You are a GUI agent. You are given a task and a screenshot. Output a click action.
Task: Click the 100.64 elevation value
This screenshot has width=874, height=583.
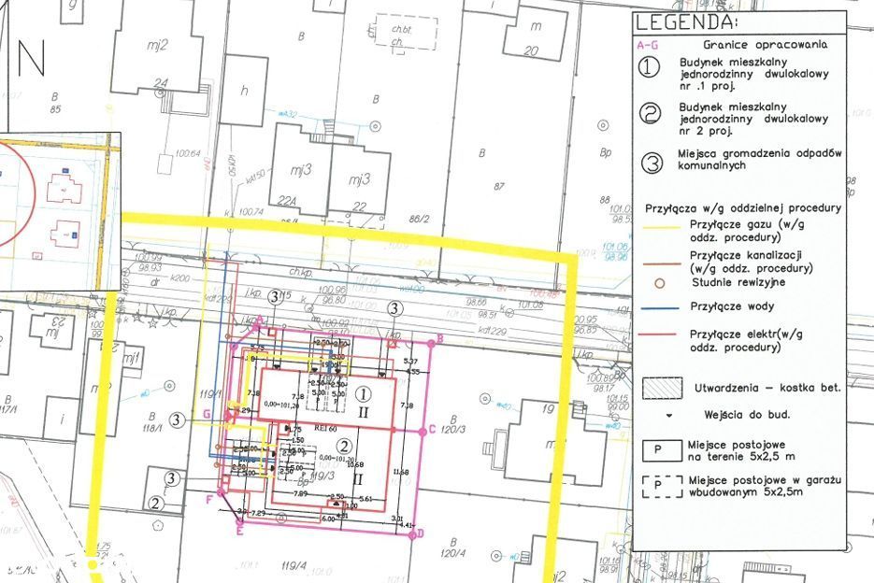pyautogui.click(x=188, y=152)
